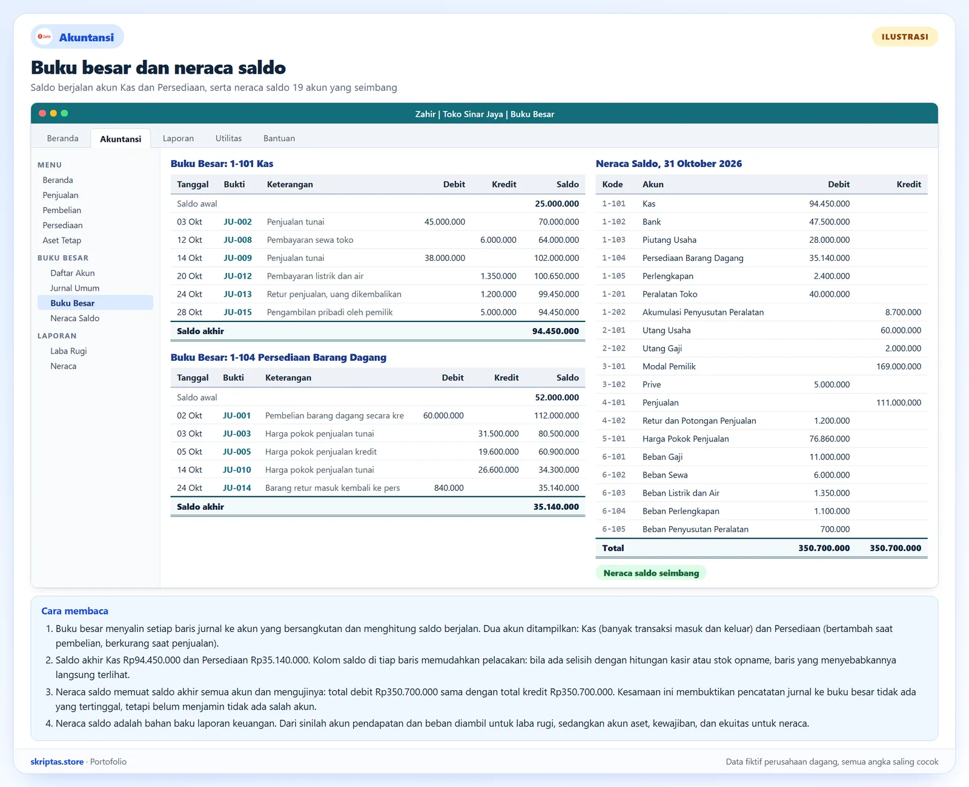Image resolution: width=969 pixels, height=787 pixels.
Task: Open Penjualan in the sidebar menu
Action: tap(61, 195)
